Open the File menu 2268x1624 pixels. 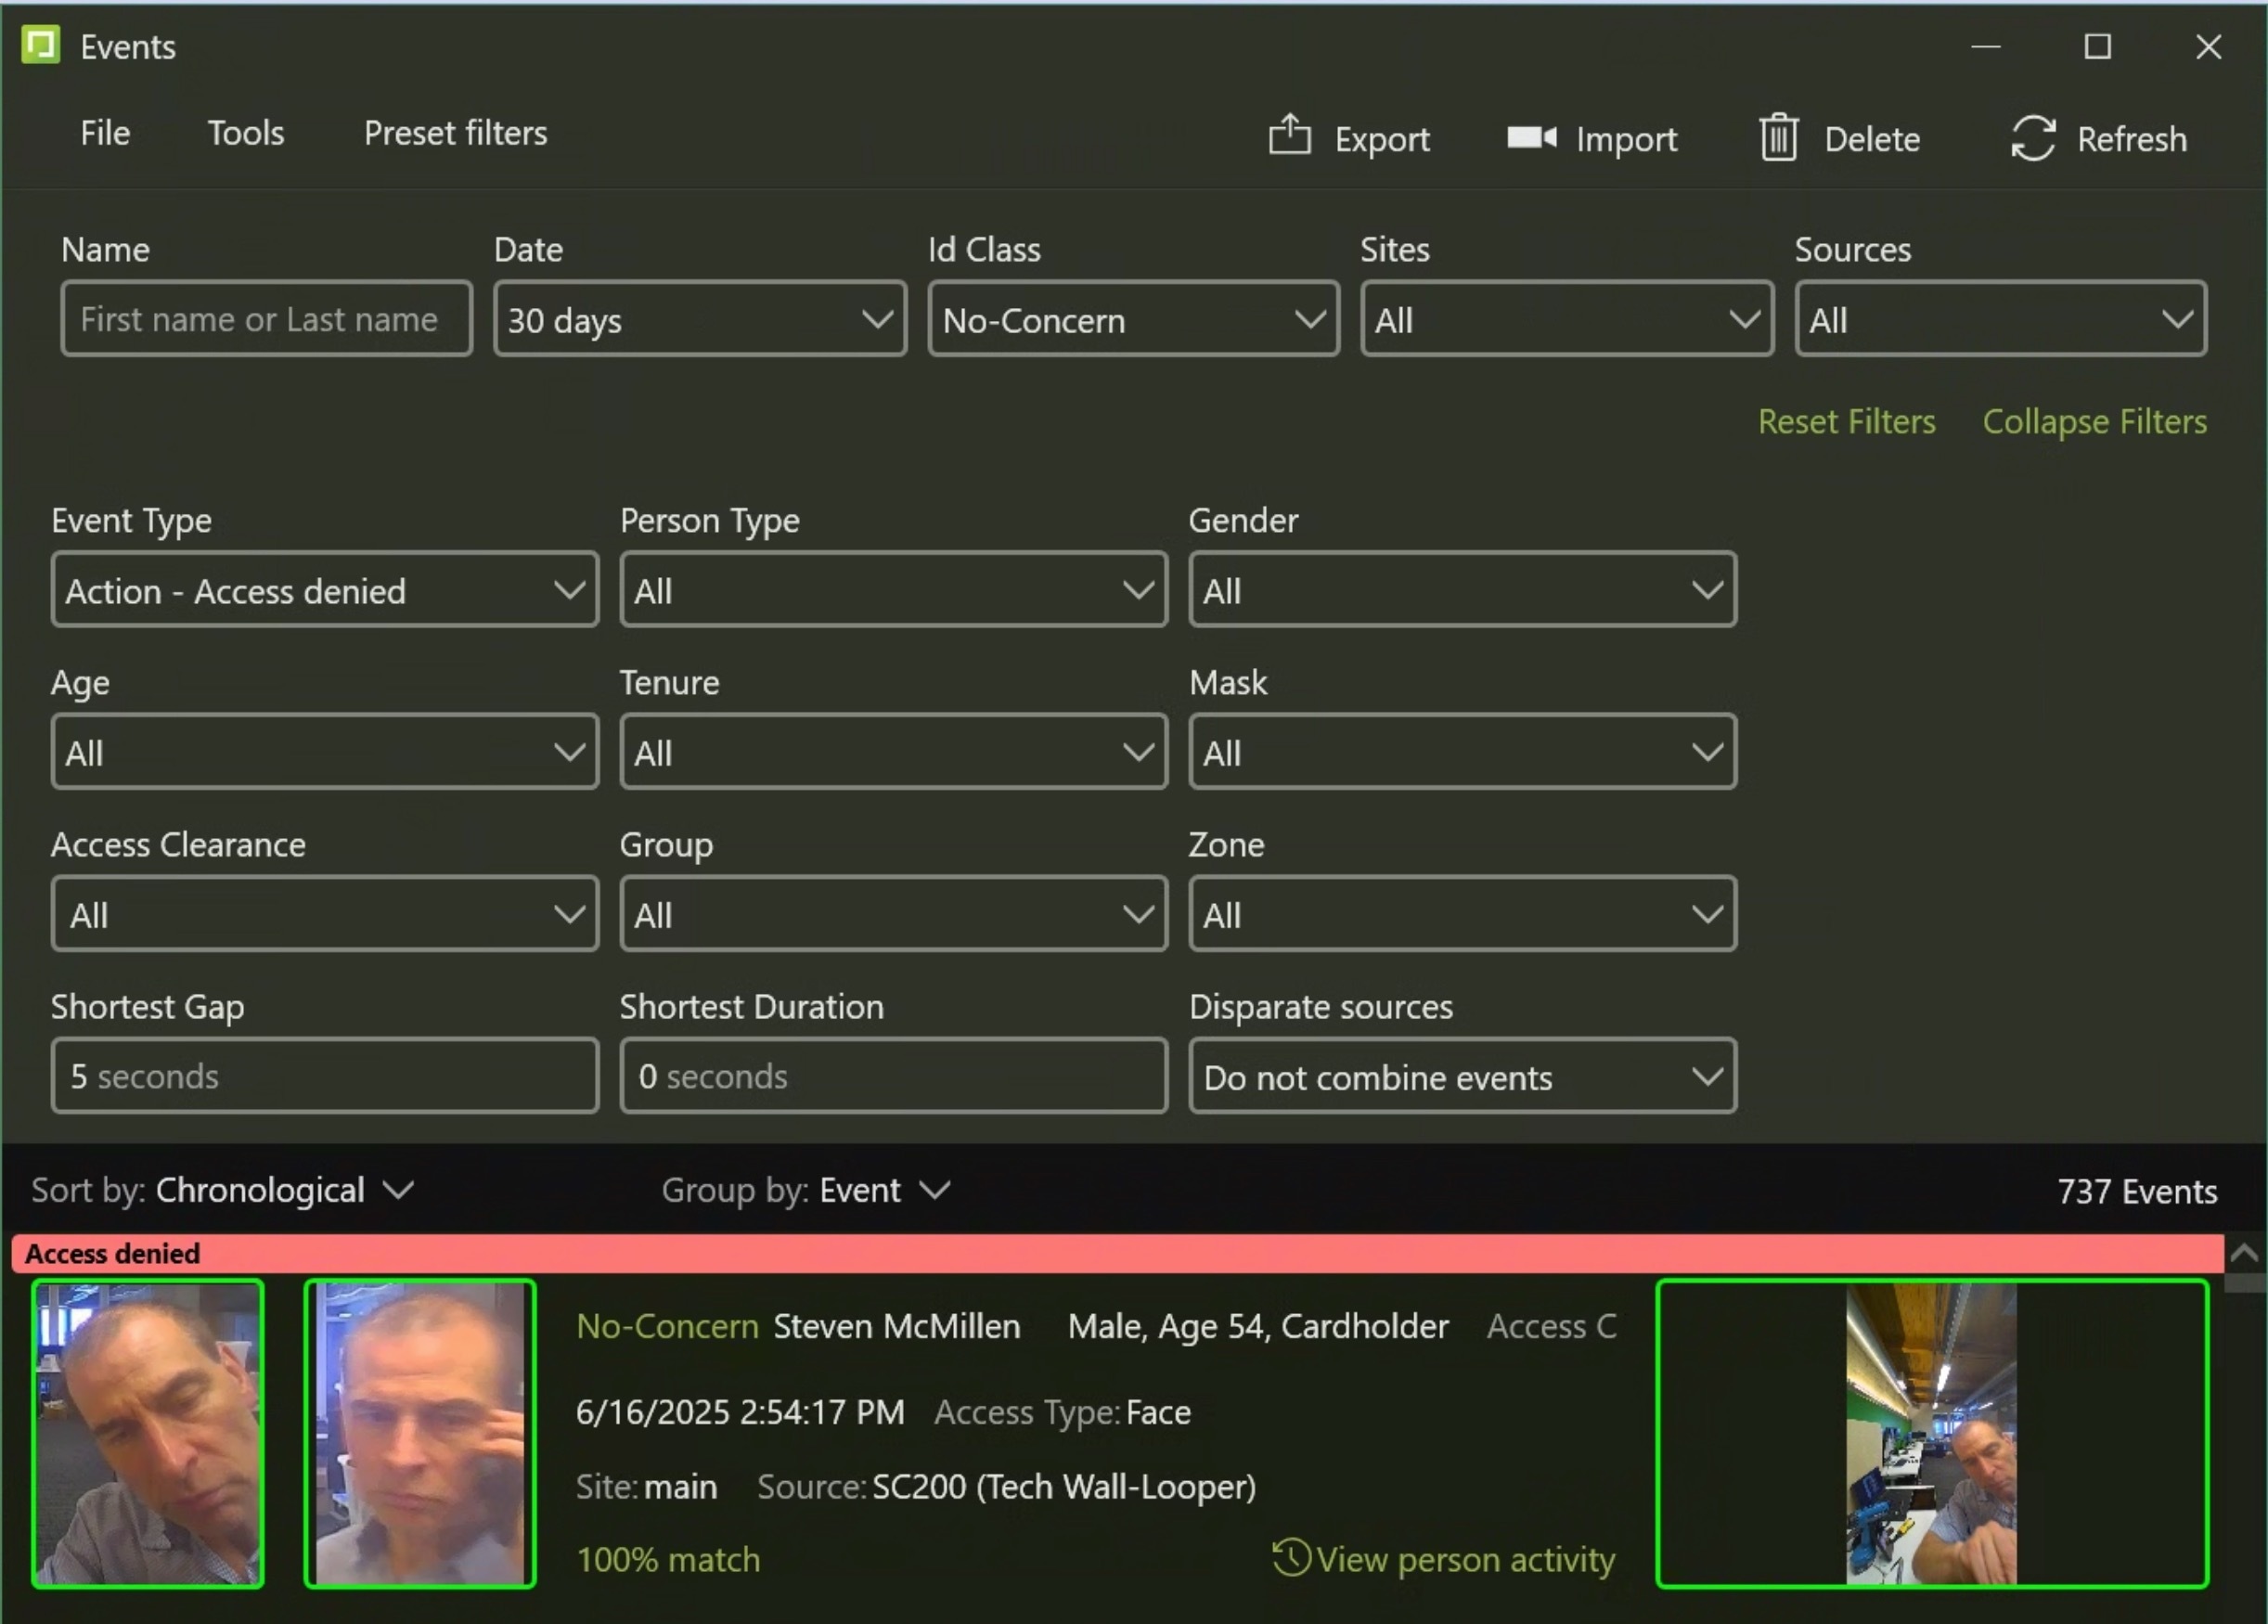coord(105,133)
